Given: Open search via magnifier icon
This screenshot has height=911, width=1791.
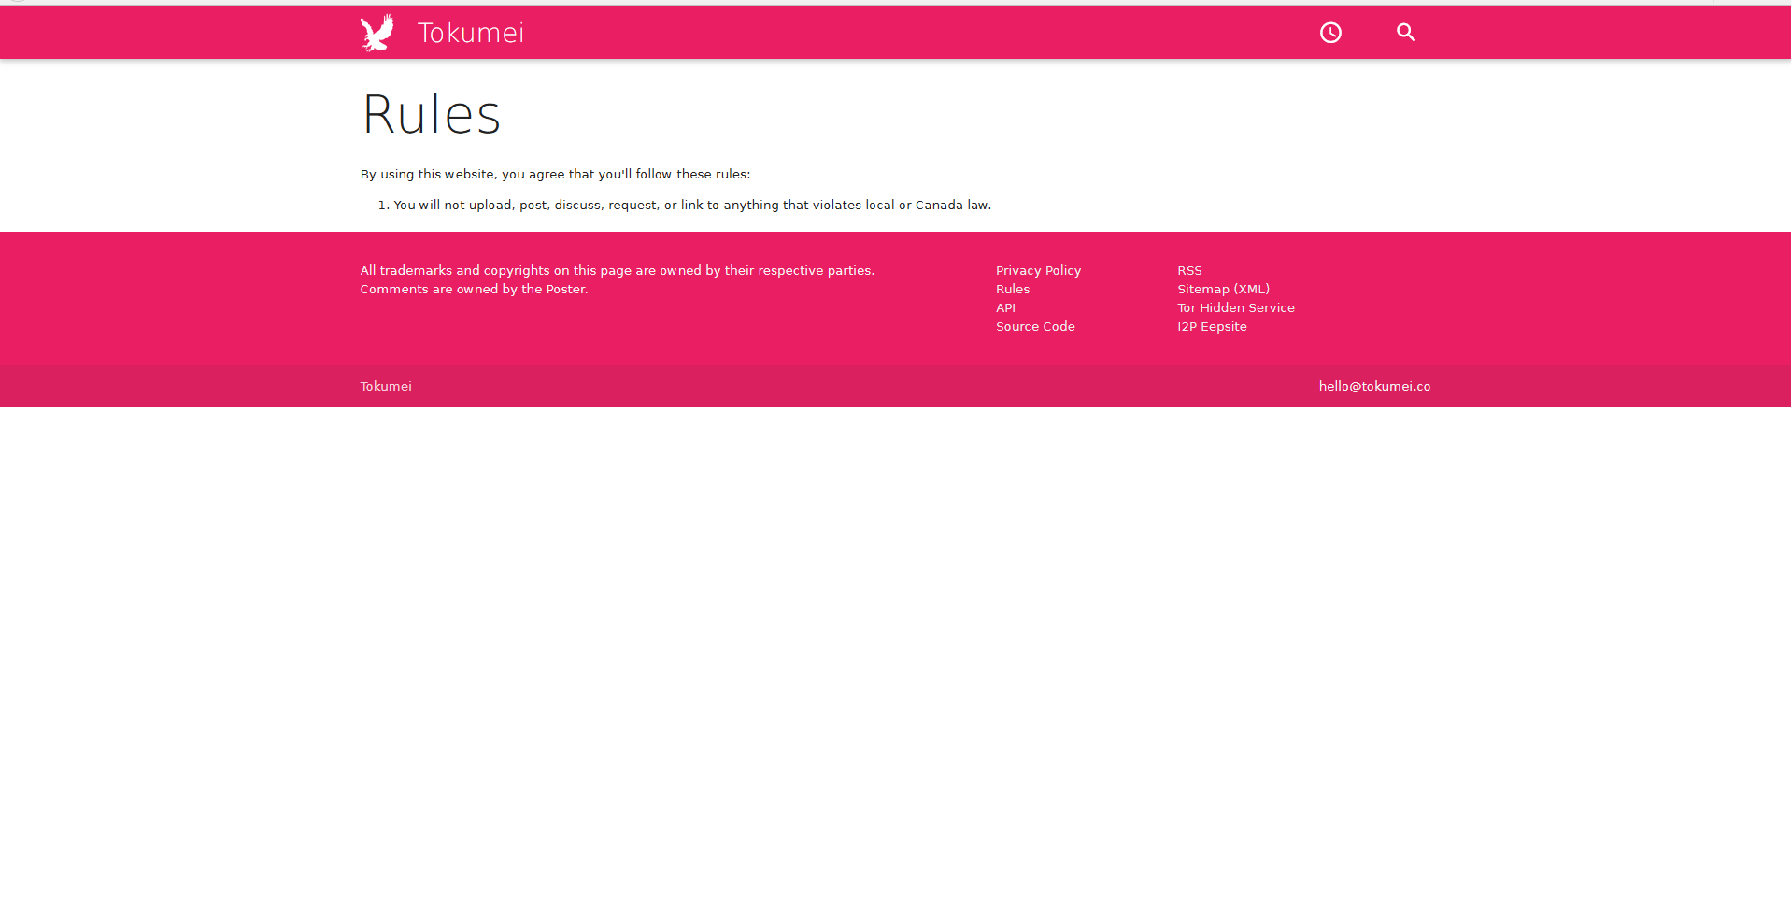Looking at the screenshot, I should [x=1406, y=33].
